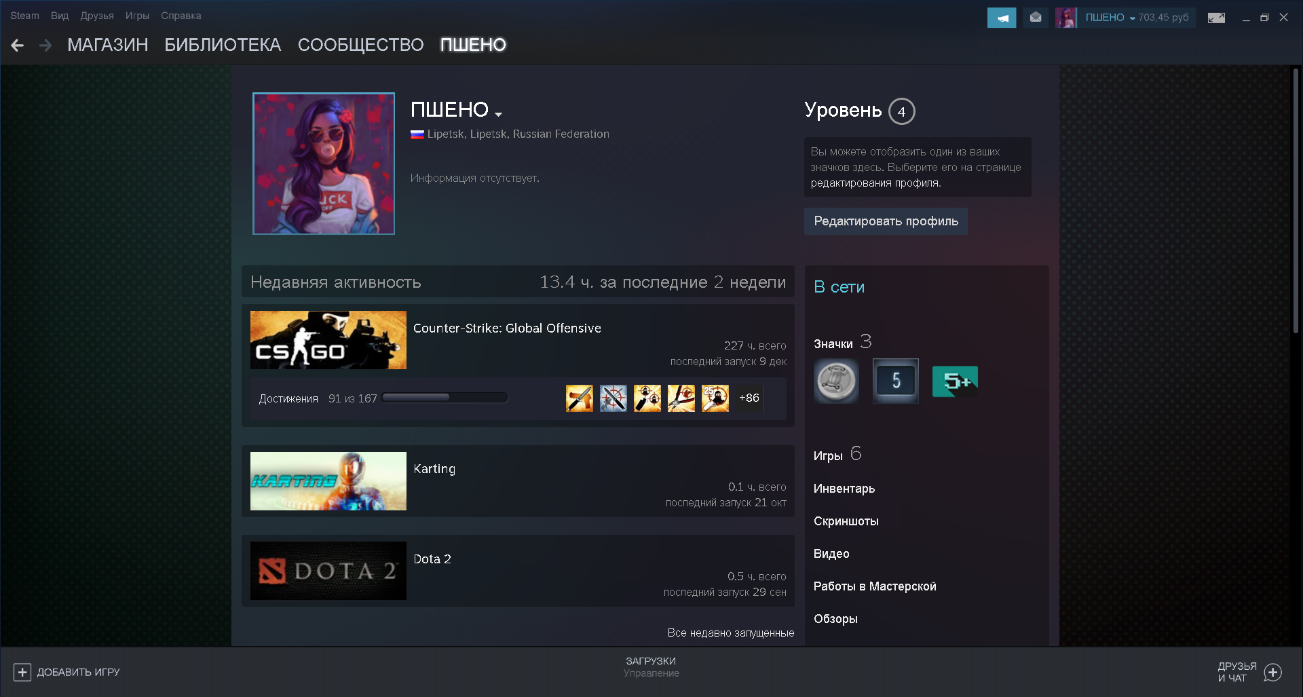Click the small avatar in top bar

click(x=1065, y=18)
